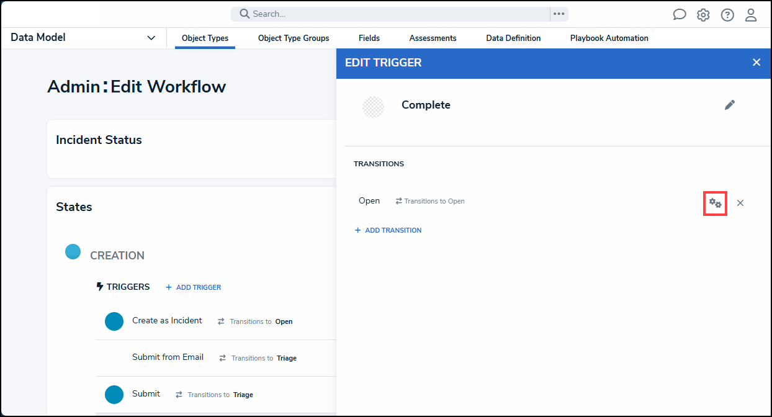The width and height of the screenshot is (772, 417).
Task: Click the Complete trigger title
Action: [x=426, y=105]
